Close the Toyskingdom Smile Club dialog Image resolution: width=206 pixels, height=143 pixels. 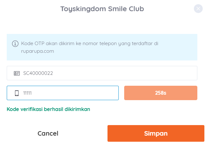pyautogui.click(x=198, y=9)
